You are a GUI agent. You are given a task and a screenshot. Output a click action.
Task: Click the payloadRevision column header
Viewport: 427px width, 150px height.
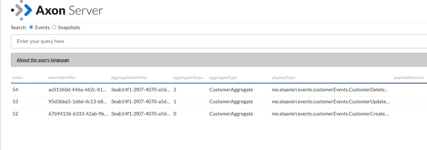(409, 78)
